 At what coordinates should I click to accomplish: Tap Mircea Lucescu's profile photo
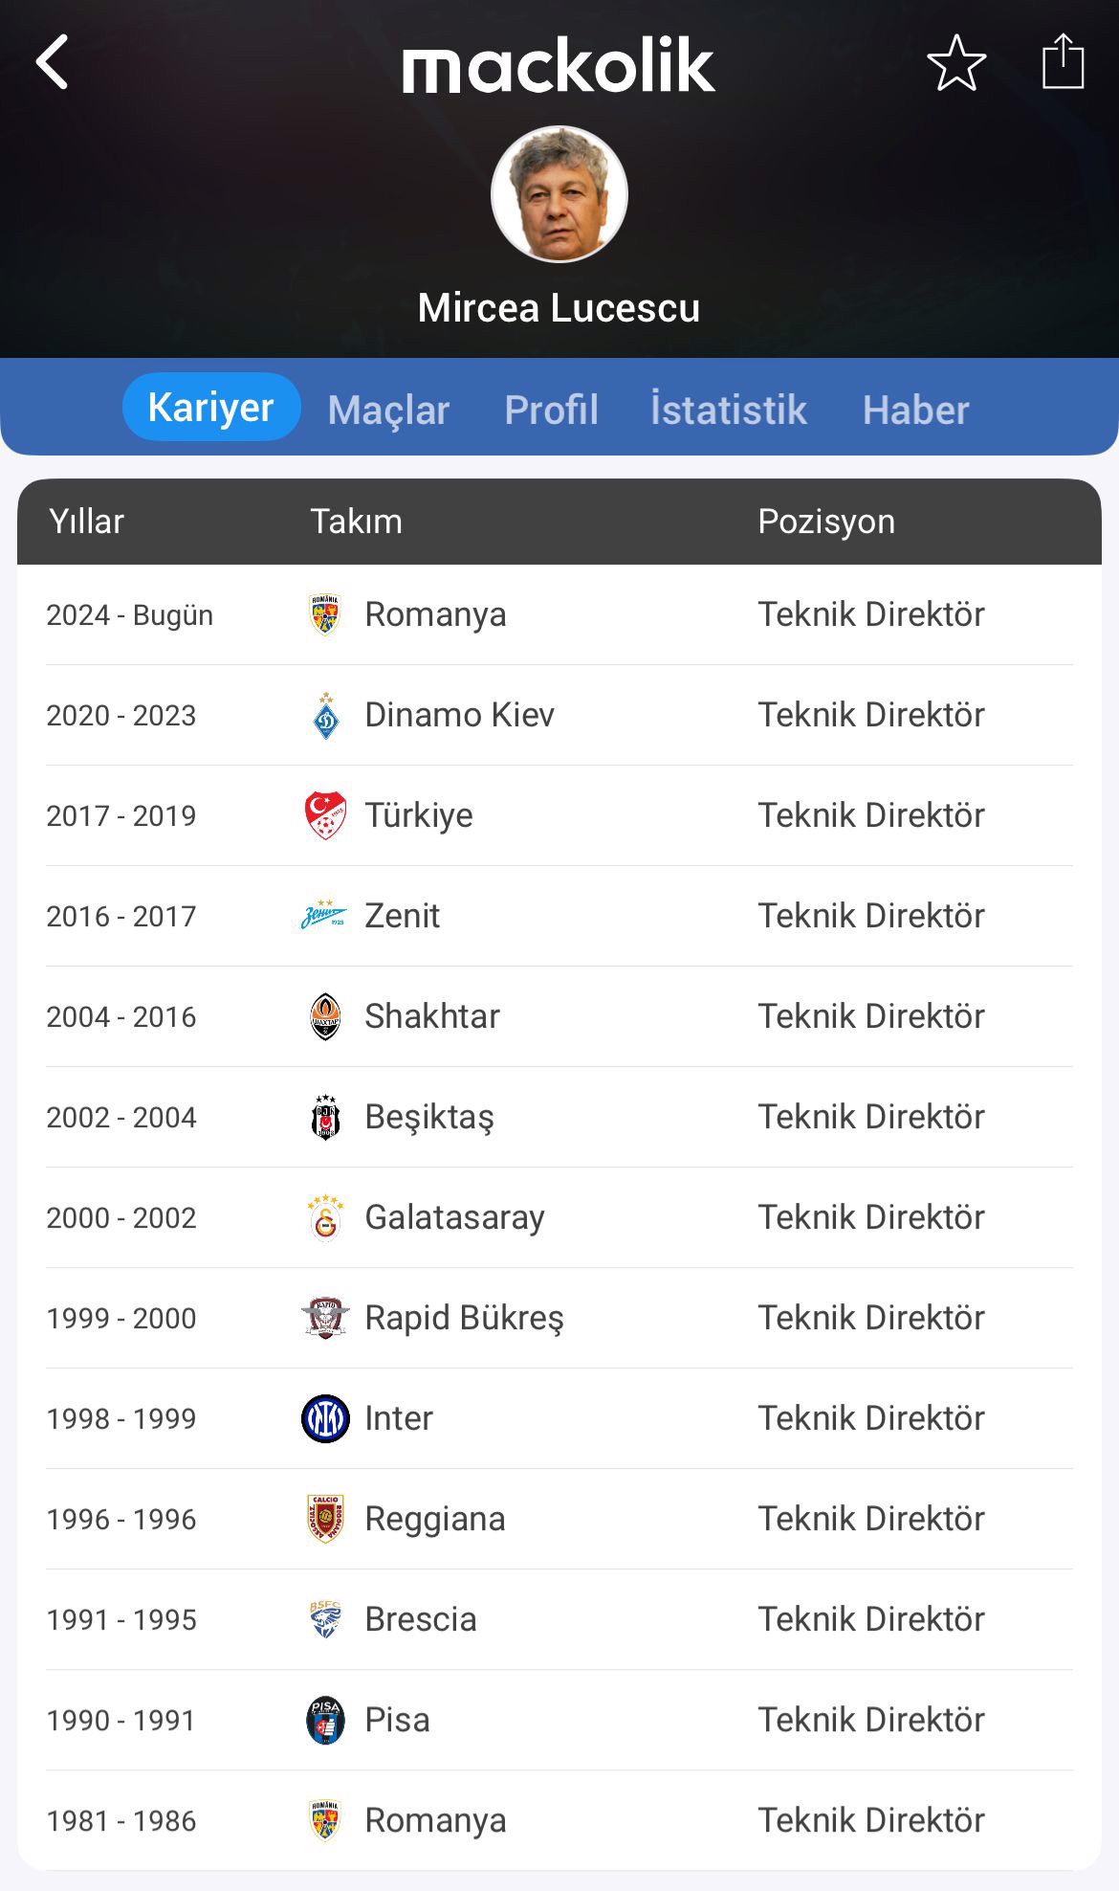point(559,194)
